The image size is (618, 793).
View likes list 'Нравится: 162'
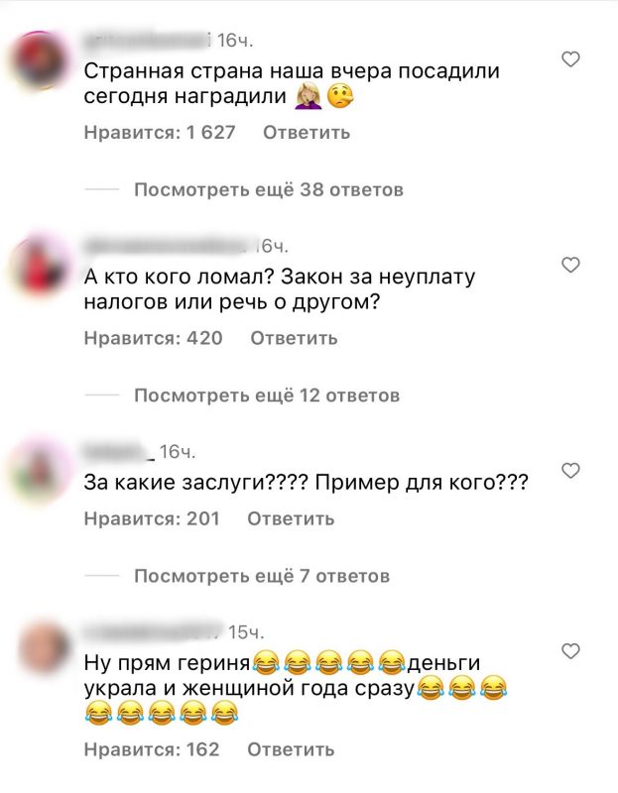[152, 749]
